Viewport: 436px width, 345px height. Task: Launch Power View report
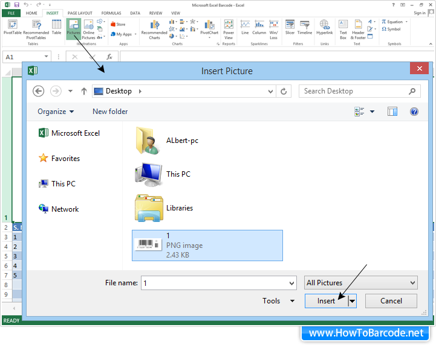coord(229,30)
